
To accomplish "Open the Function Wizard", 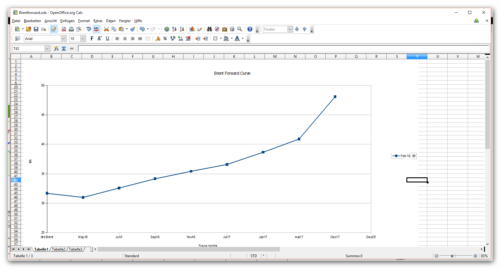I will 56,48.
